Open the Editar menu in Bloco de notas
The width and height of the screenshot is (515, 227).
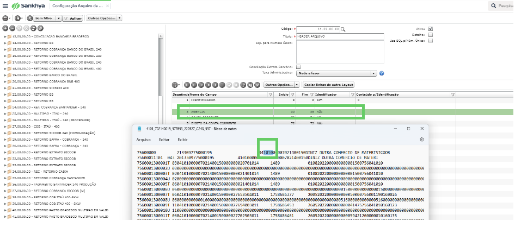click(x=164, y=140)
